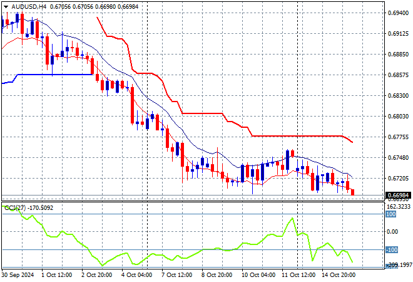
Task: Click the 4 Oct 04:00 time label
Action: (x=136, y=275)
